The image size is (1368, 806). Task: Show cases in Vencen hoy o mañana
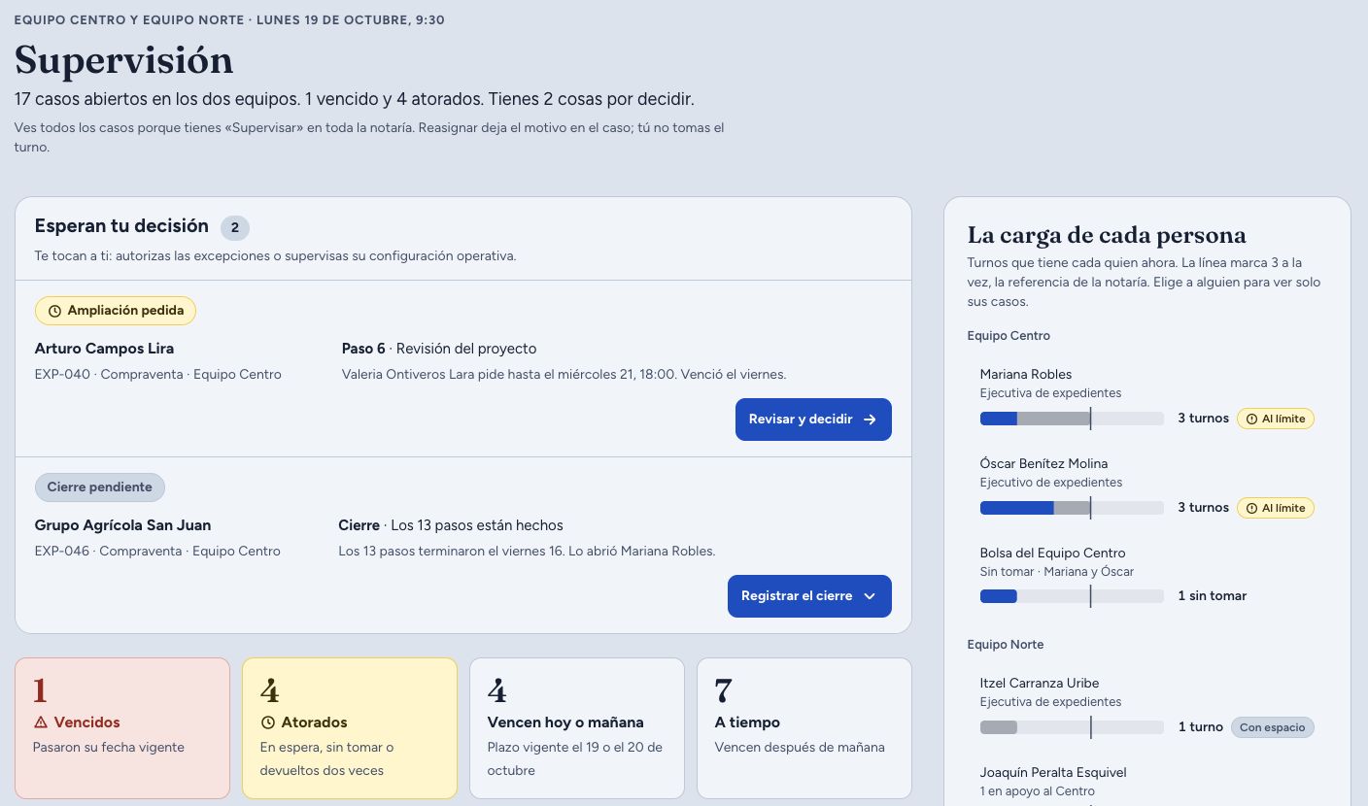coord(577,728)
